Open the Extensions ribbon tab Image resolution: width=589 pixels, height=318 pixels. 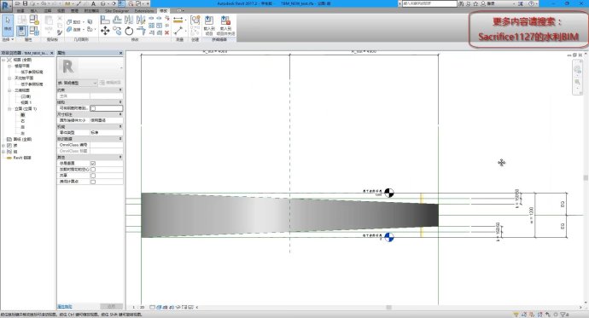(144, 11)
